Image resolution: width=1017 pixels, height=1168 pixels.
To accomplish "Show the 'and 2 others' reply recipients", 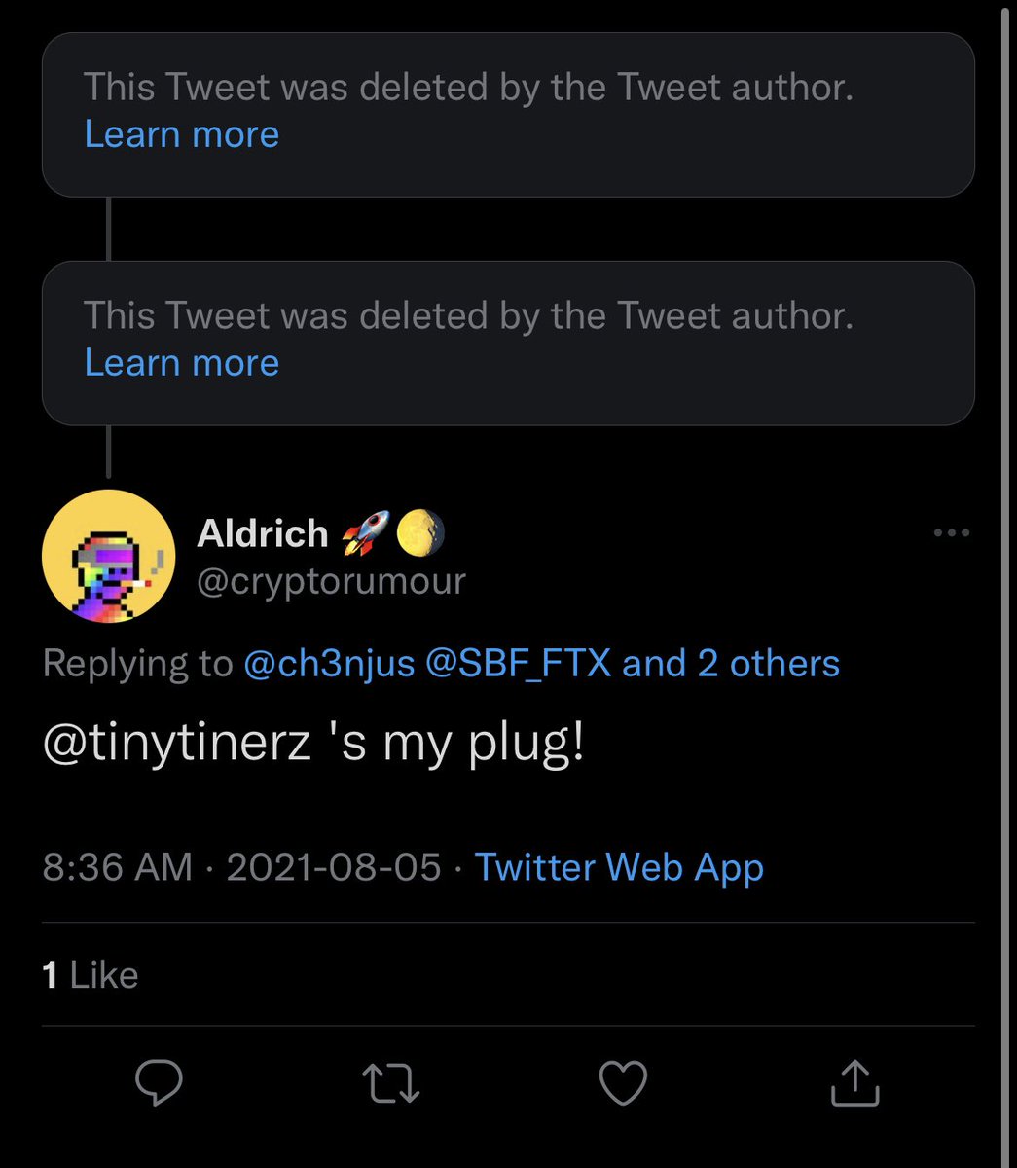I will 731,664.
